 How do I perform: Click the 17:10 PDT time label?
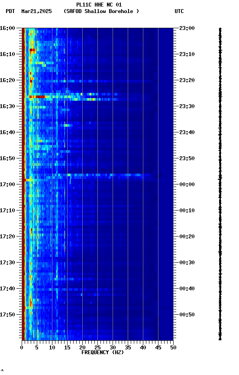coord(7,211)
